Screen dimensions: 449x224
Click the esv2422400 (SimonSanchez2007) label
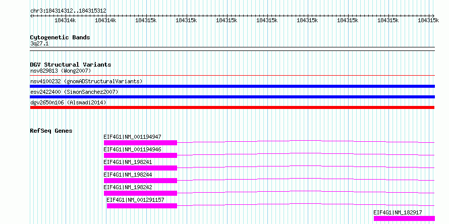tap(74, 92)
